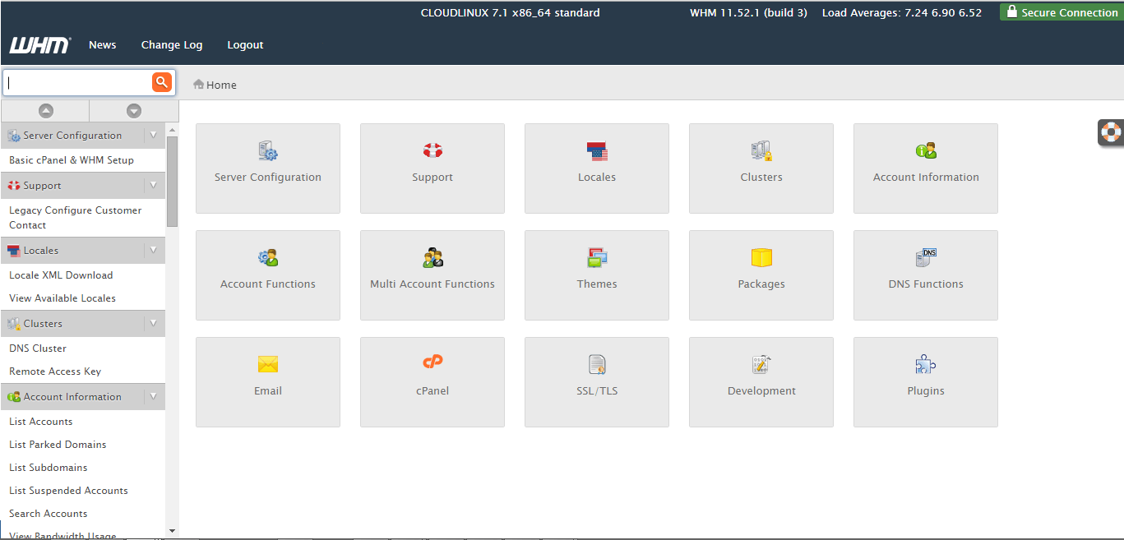1124x540 pixels.
Task: Open the Server Configuration tile
Action: (267, 168)
